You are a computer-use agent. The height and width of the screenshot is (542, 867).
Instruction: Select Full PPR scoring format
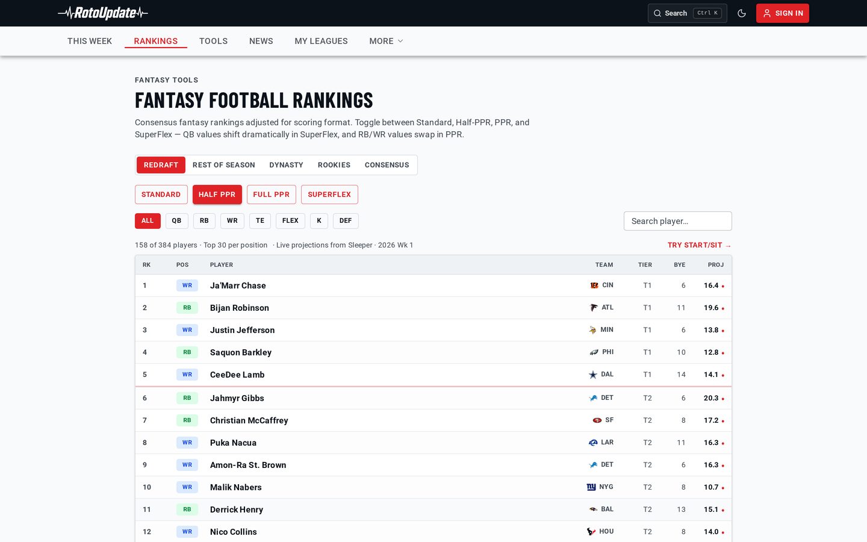[272, 195]
